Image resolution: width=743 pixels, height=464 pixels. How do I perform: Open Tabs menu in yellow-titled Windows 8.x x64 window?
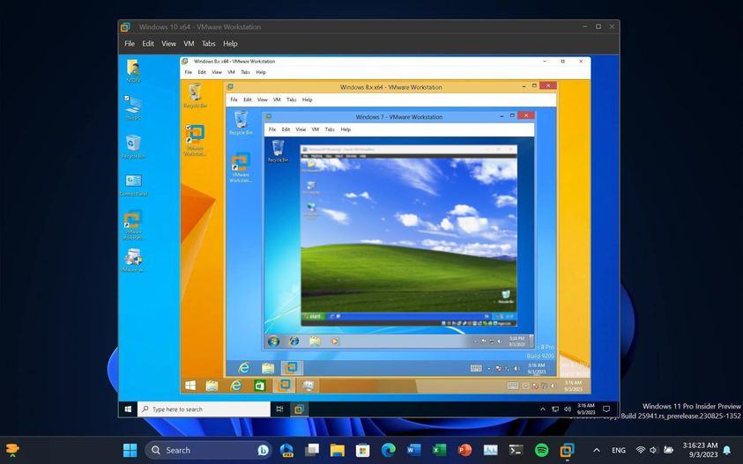pos(292,99)
